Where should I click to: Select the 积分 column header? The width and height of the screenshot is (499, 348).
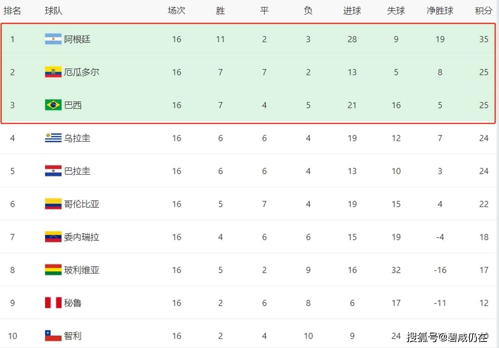[484, 11]
